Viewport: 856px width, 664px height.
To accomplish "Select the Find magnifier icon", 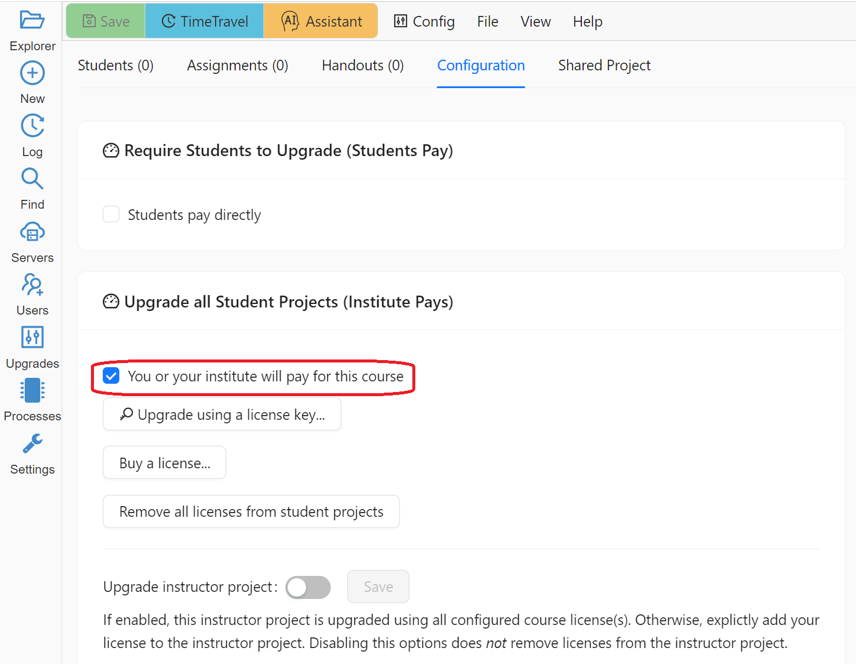I will [x=32, y=179].
